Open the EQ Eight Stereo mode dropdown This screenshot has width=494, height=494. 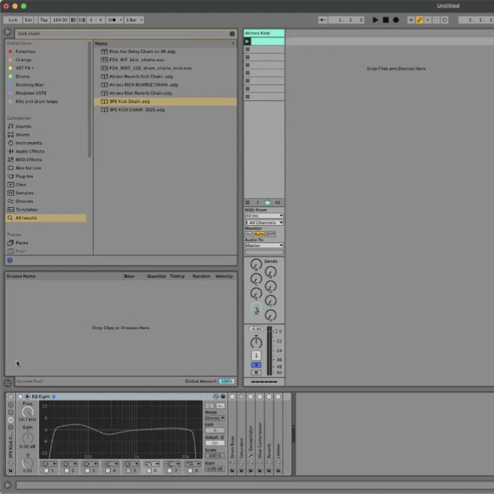[214, 417]
